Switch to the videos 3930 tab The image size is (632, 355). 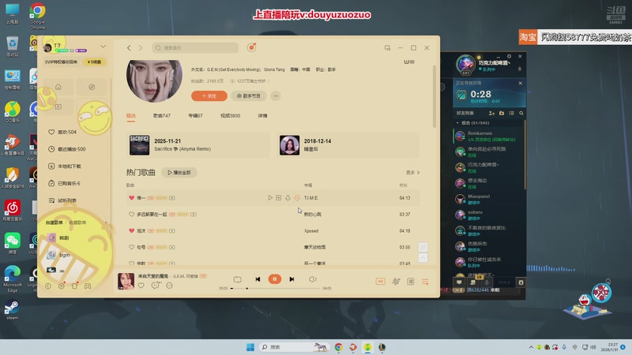click(x=230, y=115)
